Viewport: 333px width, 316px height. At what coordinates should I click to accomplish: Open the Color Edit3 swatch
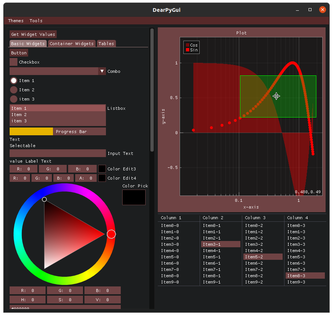point(102,169)
